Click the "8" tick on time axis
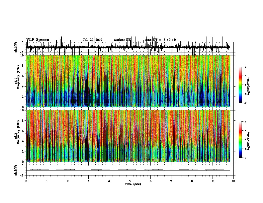This screenshot has height=203, width=263. [x=192, y=181]
